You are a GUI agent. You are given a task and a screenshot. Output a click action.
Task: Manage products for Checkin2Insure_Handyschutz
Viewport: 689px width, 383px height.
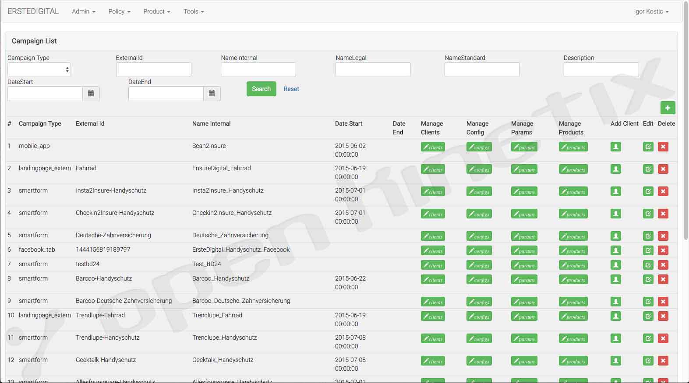(573, 214)
